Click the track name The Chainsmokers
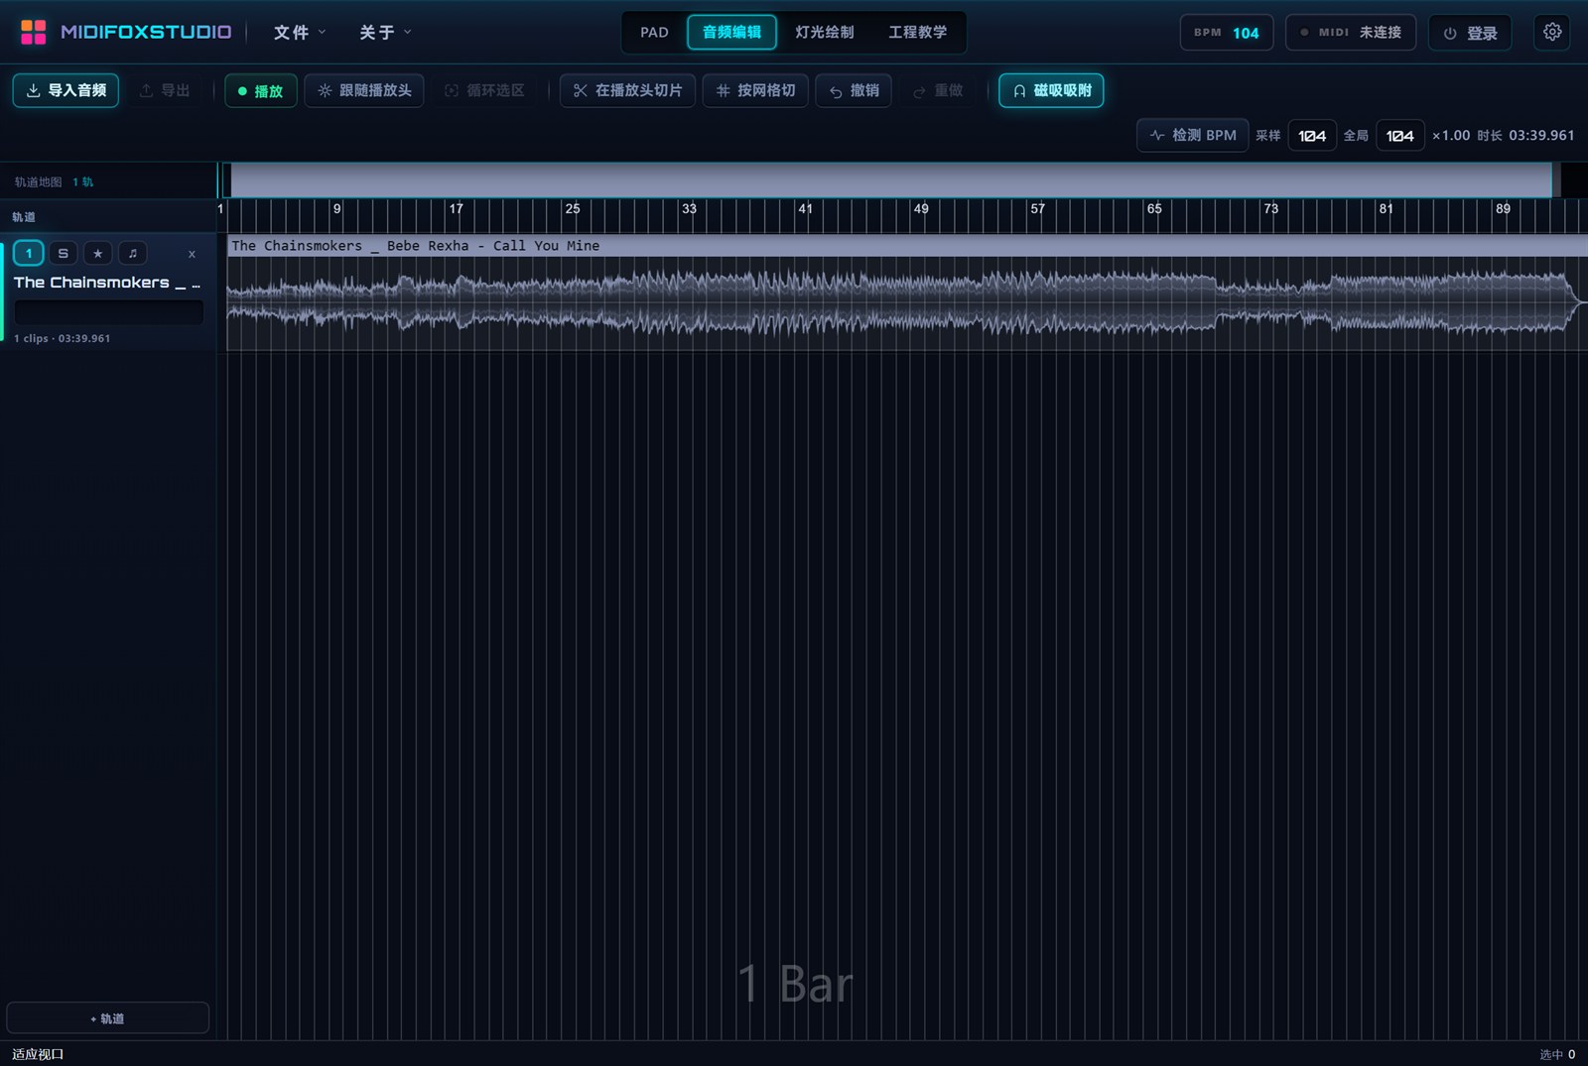The image size is (1588, 1066). (107, 283)
